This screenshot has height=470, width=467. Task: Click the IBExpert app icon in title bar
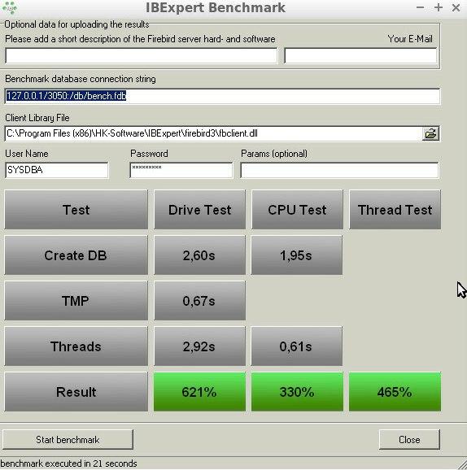(x=9, y=7)
